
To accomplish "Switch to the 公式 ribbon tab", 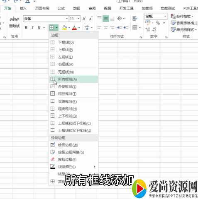I will click(61, 8).
